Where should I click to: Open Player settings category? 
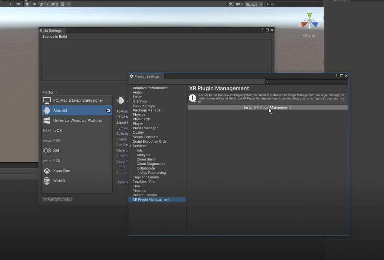(138, 124)
